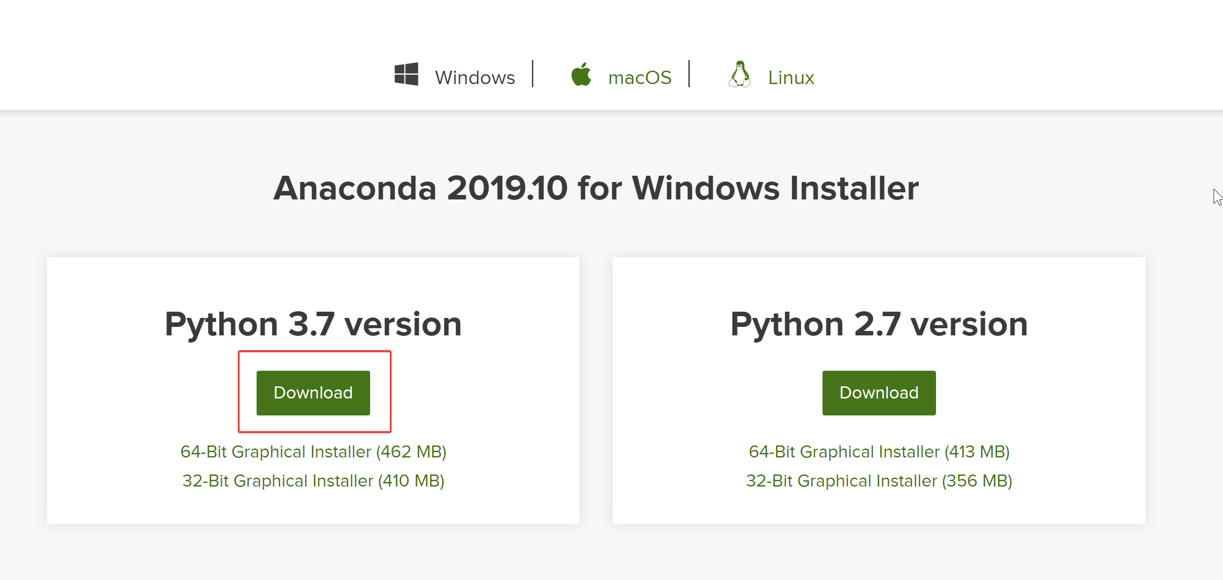1223x580 pixels.
Task: Switch to macOS installer downloads
Action: [640, 76]
